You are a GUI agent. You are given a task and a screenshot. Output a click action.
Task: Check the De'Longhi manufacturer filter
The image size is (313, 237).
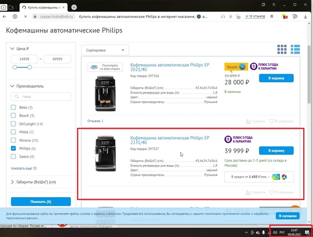14,123
